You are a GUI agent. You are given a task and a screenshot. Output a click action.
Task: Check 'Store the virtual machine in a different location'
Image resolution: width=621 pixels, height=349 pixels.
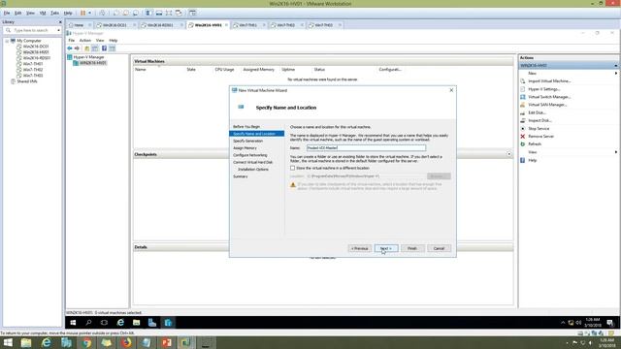click(293, 168)
